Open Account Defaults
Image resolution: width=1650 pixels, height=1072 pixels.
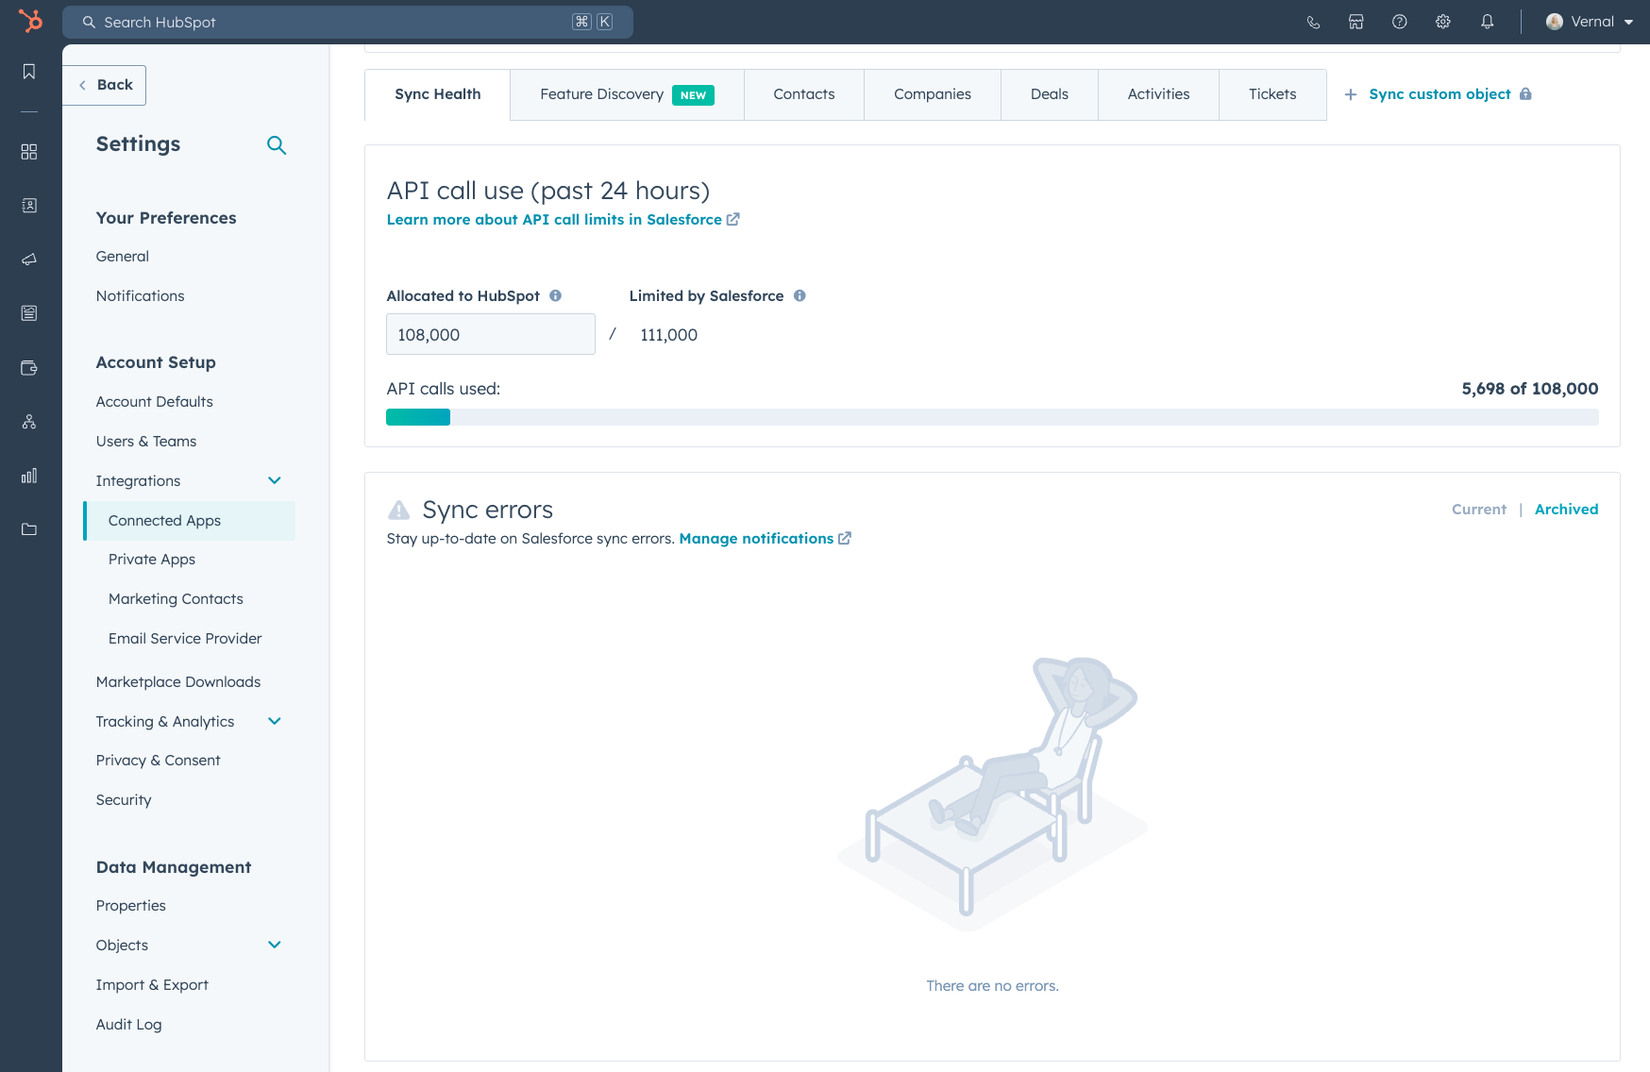(155, 402)
